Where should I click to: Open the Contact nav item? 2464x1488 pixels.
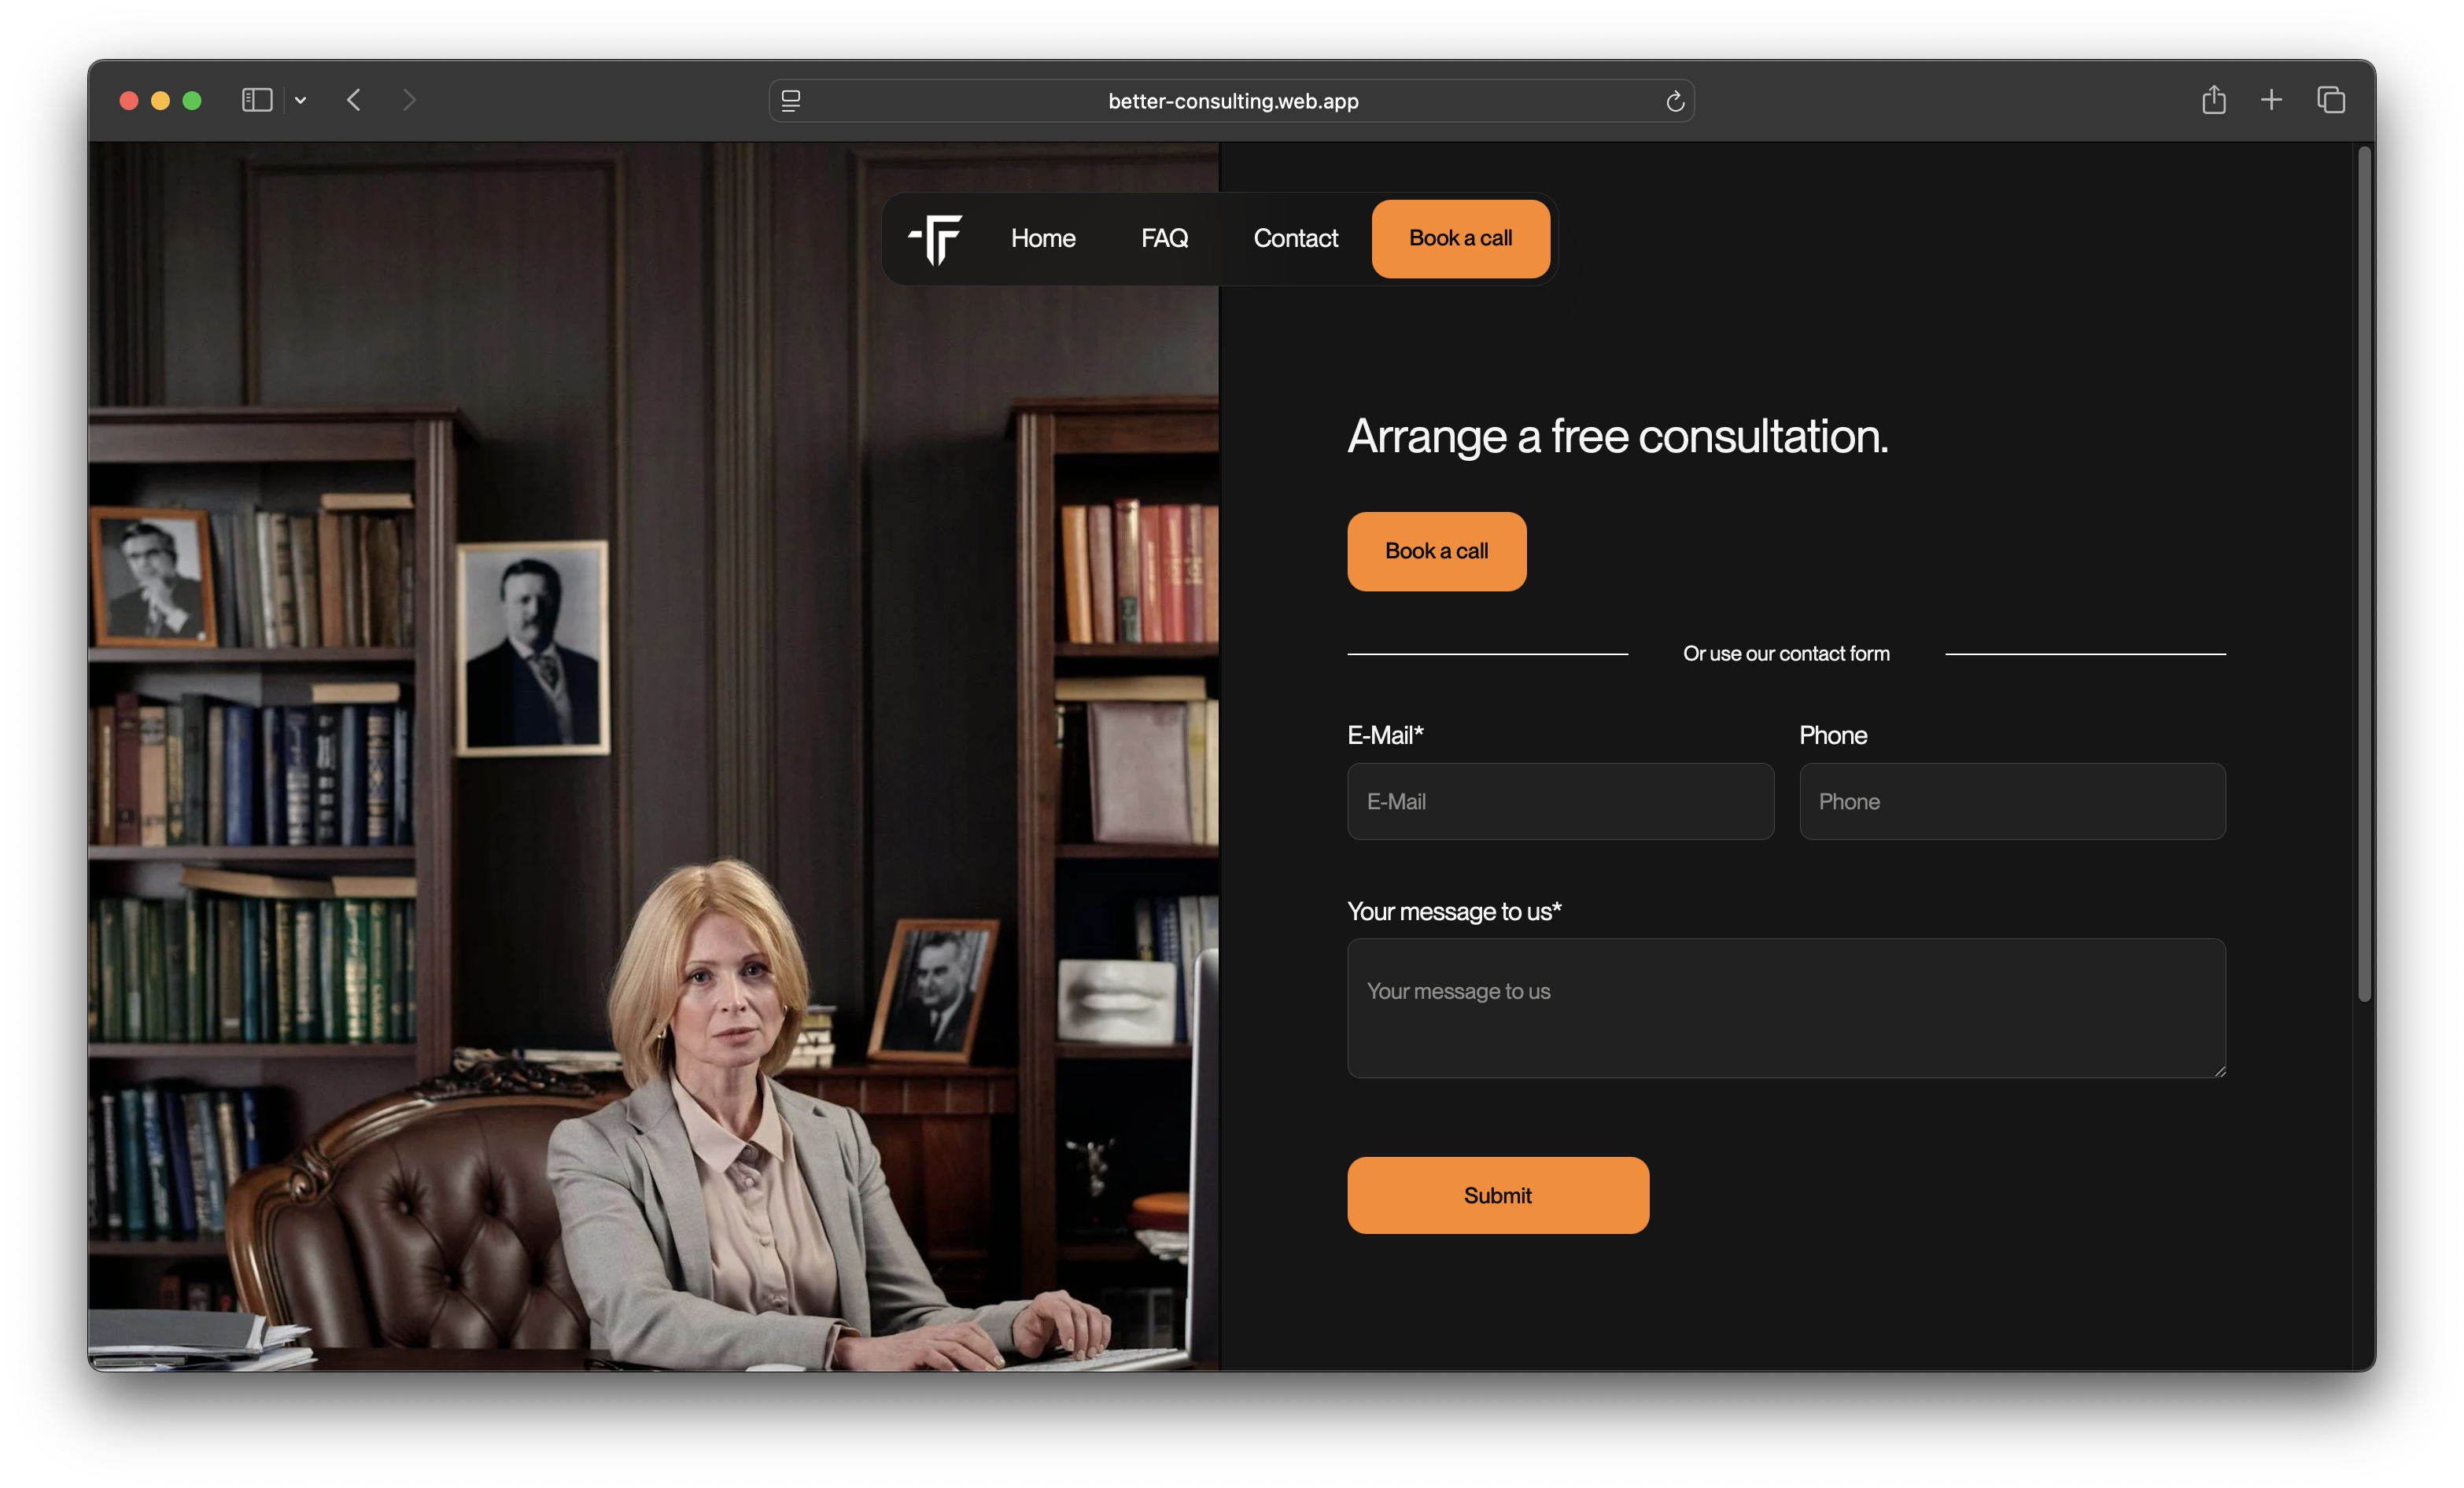pos(1295,238)
